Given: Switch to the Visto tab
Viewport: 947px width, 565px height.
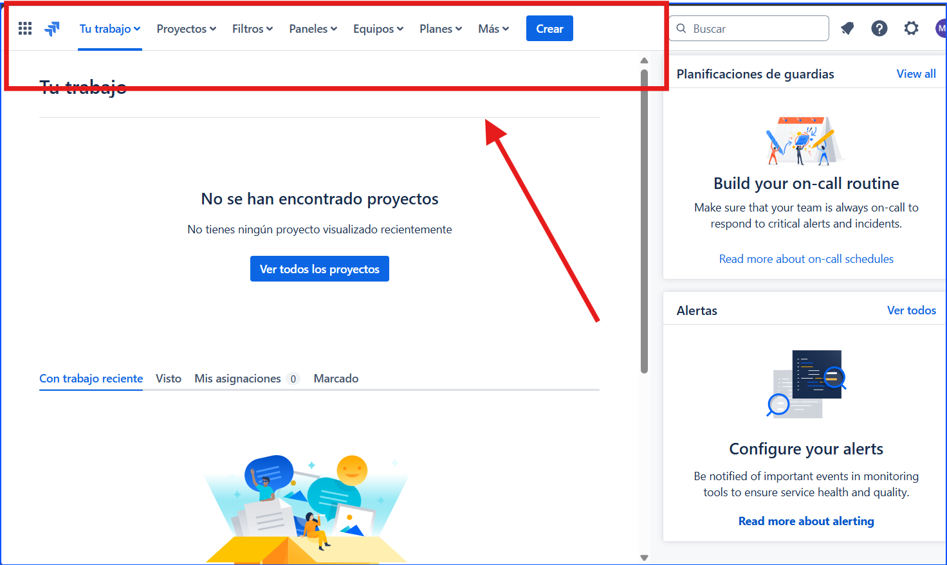Looking at the screenshot, I should [168, 379].
